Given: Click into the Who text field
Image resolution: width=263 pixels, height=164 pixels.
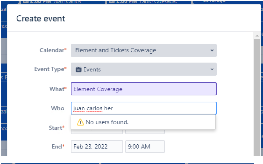Looking at the screenshot, I should pos(144,108).
